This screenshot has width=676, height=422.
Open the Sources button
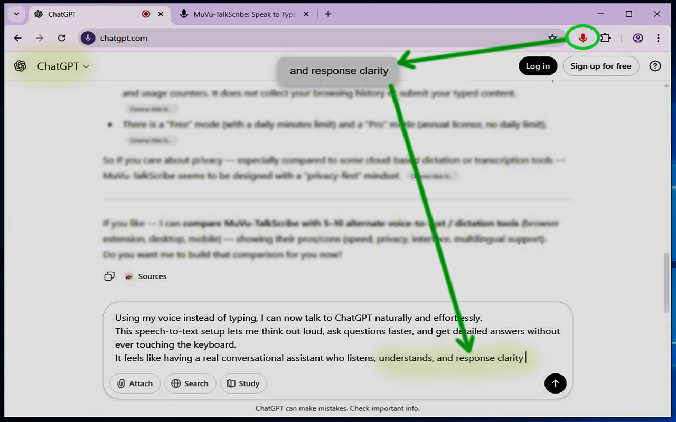tap(146, 276)
